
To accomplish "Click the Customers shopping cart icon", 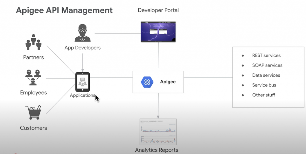I will coord(33,113).
